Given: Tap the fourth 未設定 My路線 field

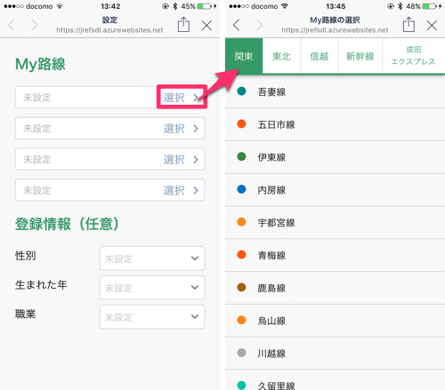Looking at the screenshot, I should 109,190.
